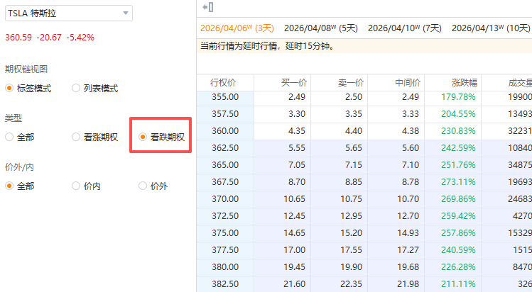Click change percentage 230.83%

coord(458,131)
